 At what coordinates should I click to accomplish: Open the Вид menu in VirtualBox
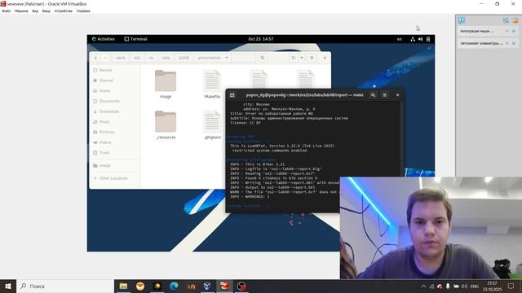point(35,11)
